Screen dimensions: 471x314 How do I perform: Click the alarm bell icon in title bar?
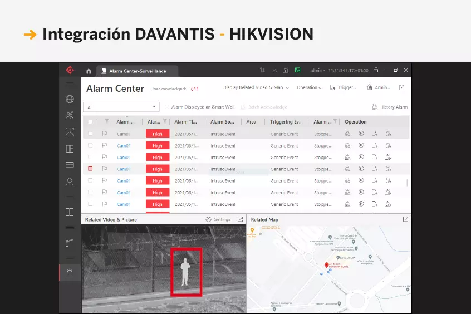click(x=286, y=70)
